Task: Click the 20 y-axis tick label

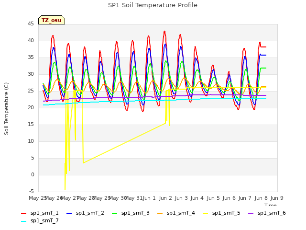Action: click(x=31, y=107)
